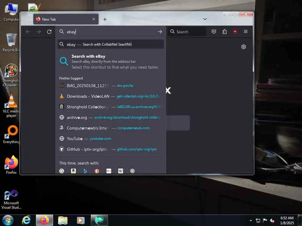This screenshot has height=226, width=302.
Task: Open the Windows Start menu
Action: (x=8, y=220)
